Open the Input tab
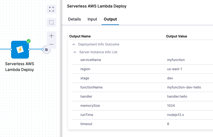 [x=92, y=19]
